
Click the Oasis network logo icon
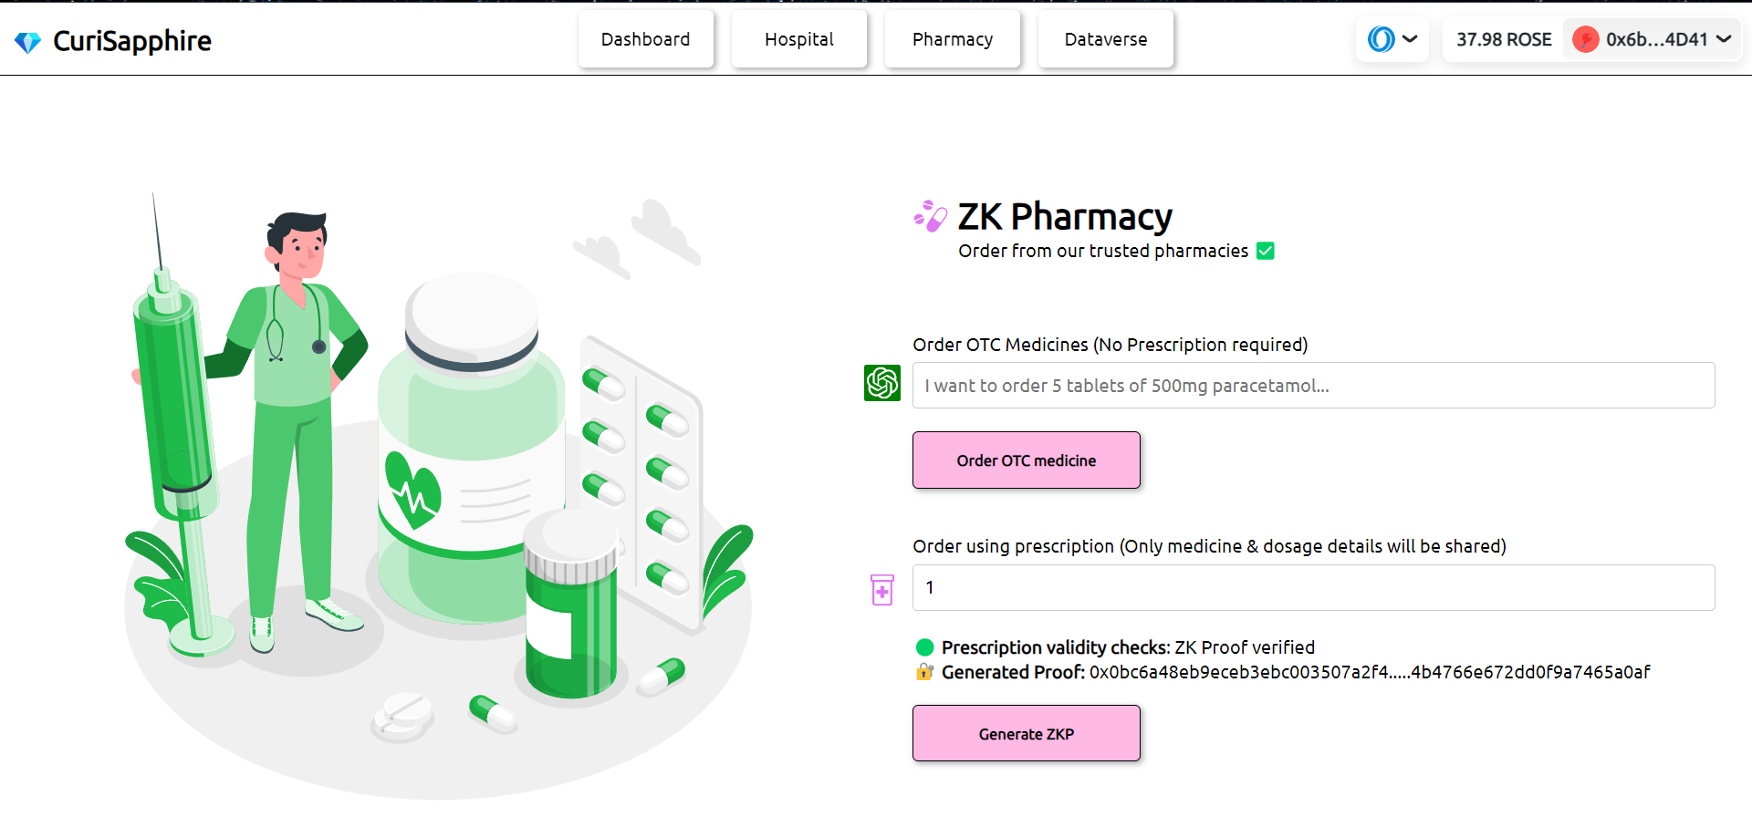tap(1381, 39)
